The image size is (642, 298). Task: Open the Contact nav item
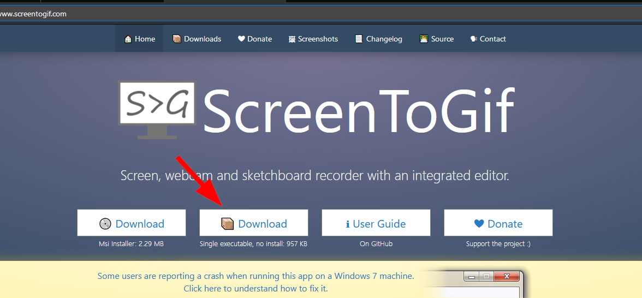pyautogui.click(x=488, y=39)
